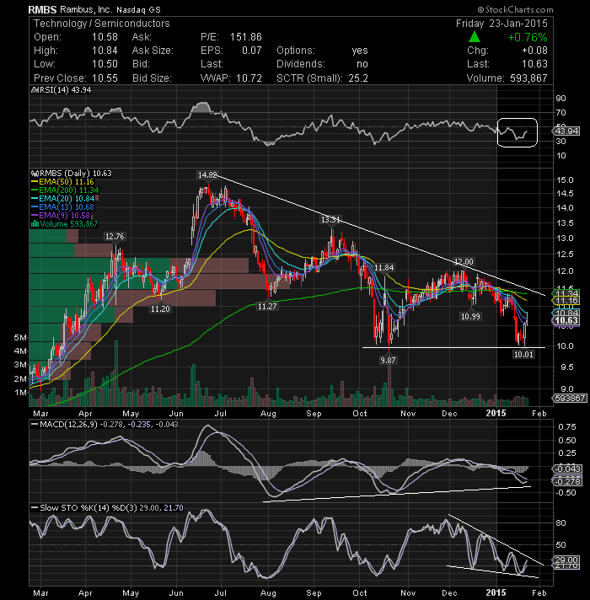Click the "RMBS" ticker symbol in header
Viewport: 590px width, 600px height.
coord(42,9)
